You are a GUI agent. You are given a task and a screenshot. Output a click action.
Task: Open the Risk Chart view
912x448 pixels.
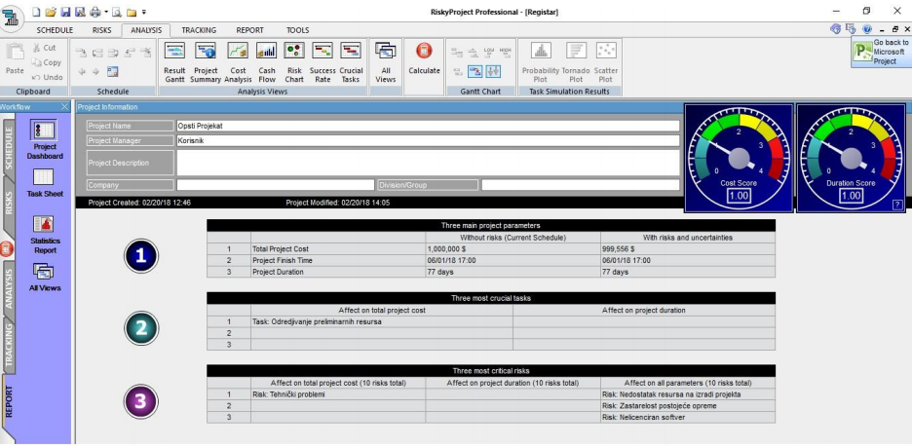pos(294,62)
